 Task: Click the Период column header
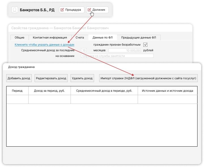coord(17,91)
